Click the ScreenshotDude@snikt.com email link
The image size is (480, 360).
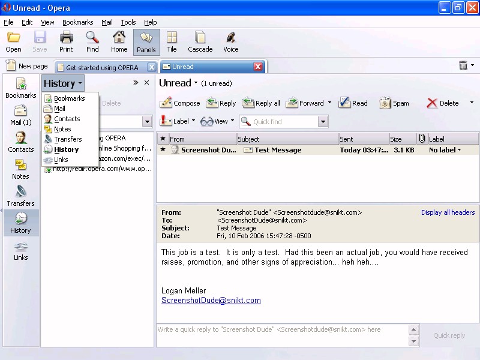[x=211, y=301]
